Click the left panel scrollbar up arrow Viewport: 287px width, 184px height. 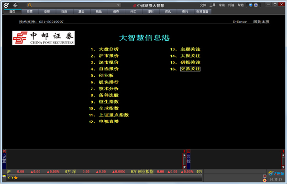(x=185, y=155)
